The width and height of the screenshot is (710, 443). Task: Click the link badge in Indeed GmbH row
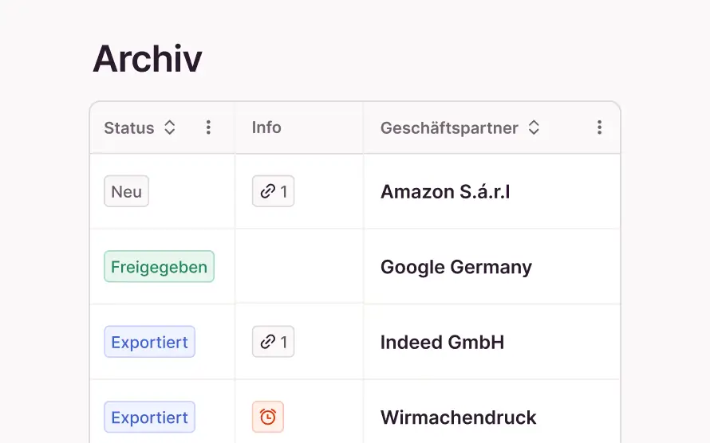point(273,342)
